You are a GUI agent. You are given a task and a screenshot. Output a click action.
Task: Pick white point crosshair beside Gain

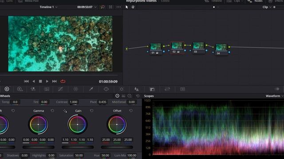click(x=65, y=111)
